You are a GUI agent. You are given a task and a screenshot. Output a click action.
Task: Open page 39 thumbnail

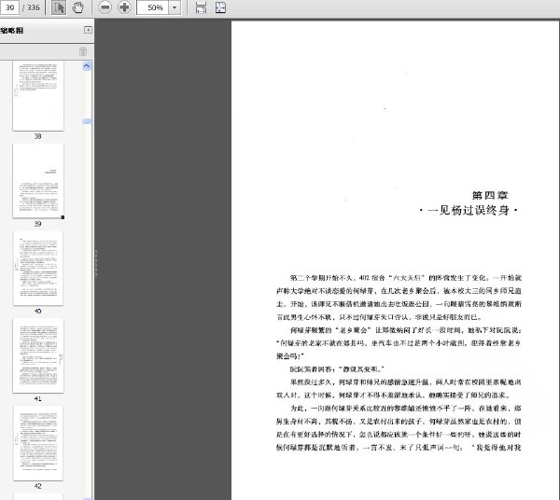[38, 181]
